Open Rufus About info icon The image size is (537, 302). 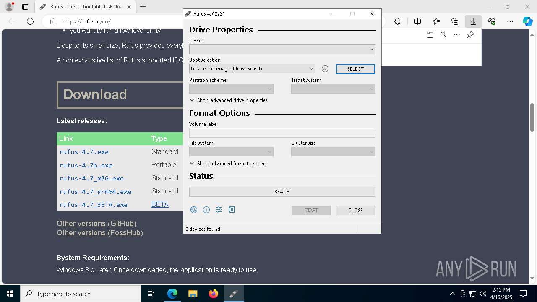(206, 210)
